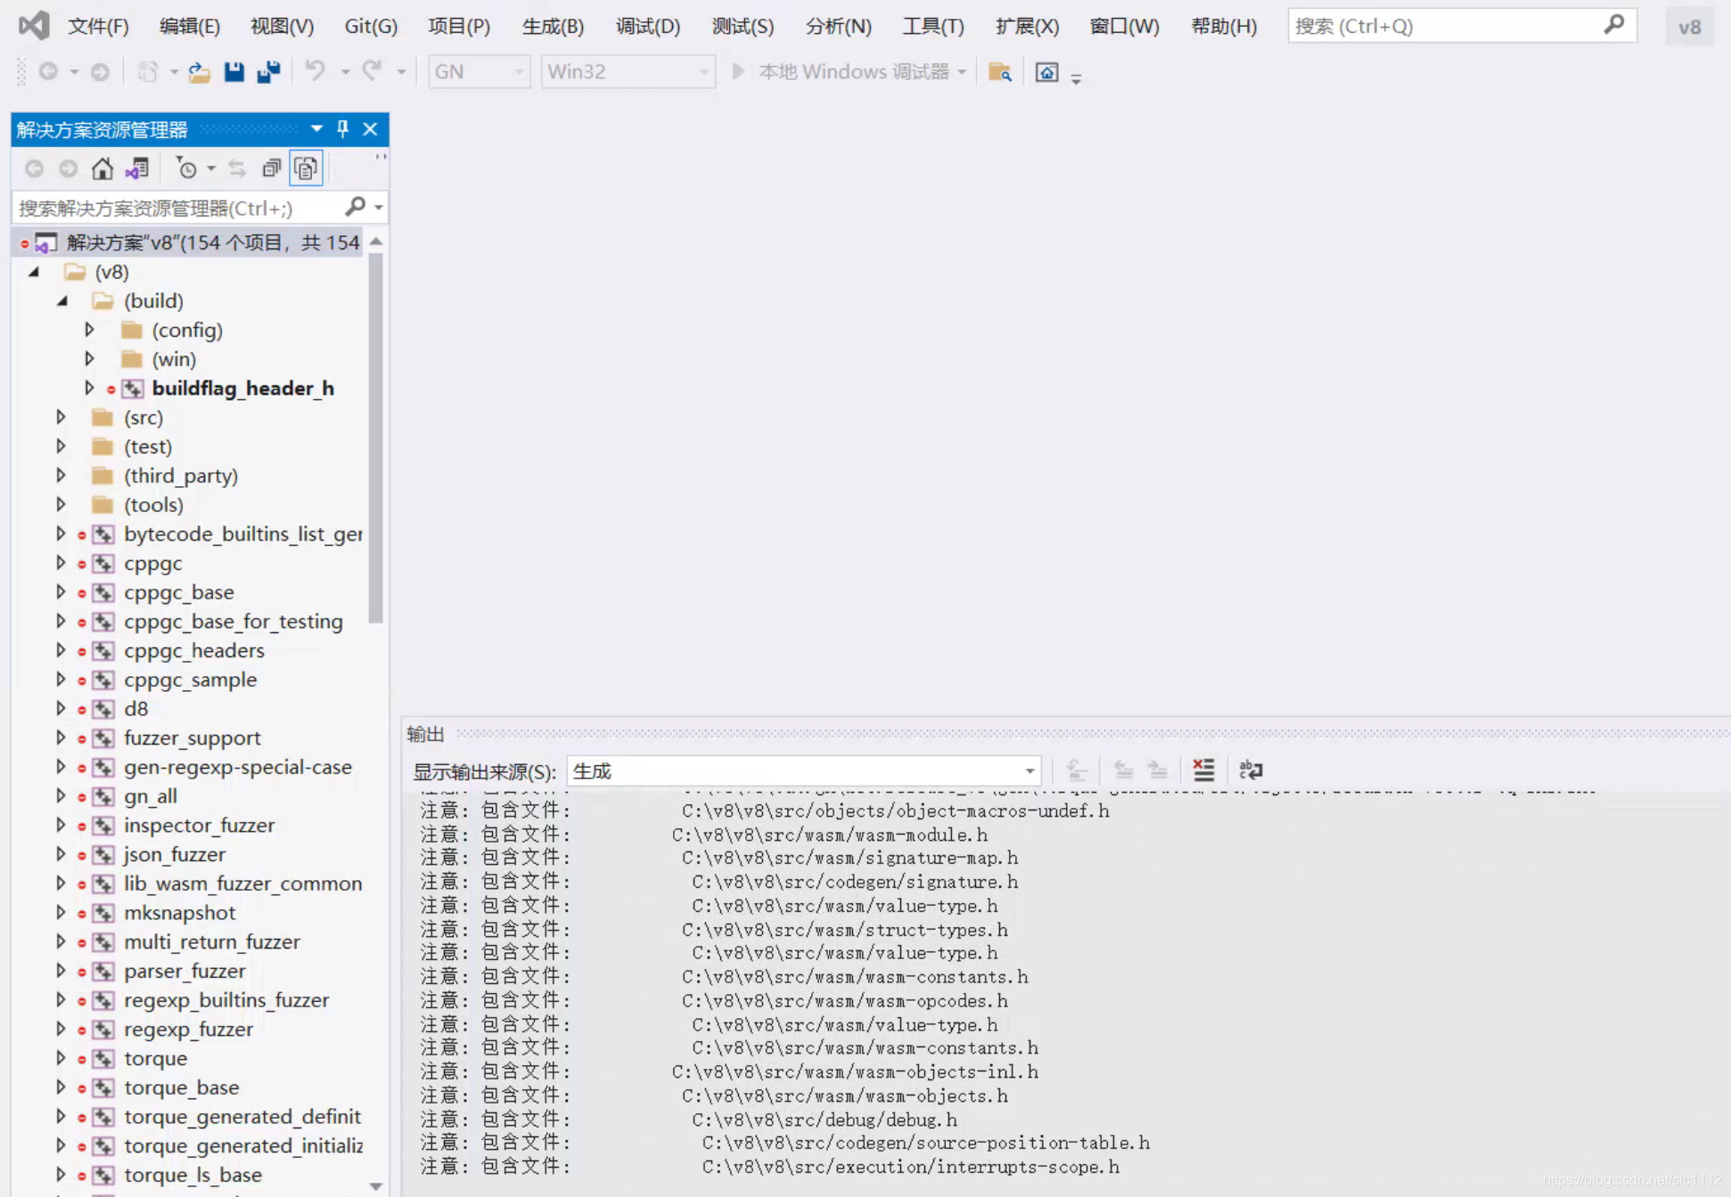The height and width of the screenshot is (1197, 1731).
Task: Clear all output text icon
Action: pos(1203,769)
